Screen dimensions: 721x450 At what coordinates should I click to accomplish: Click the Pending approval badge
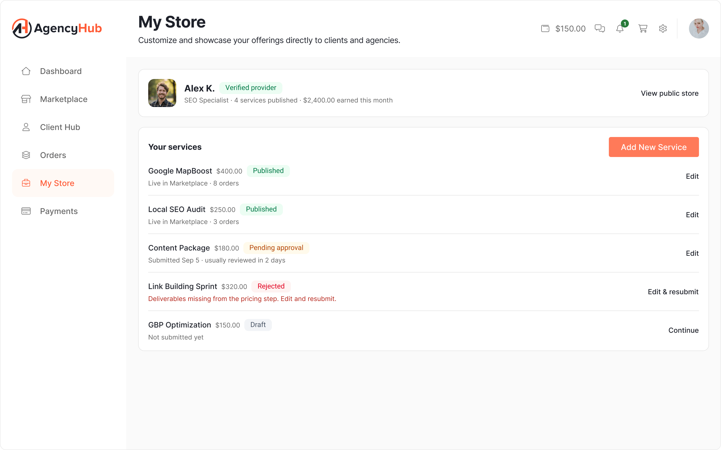[276, 247]
